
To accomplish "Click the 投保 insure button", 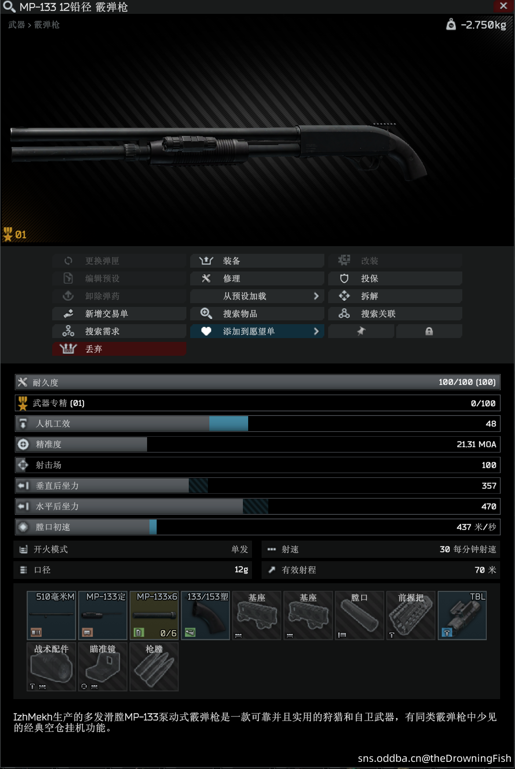I will tap(395, 278).
